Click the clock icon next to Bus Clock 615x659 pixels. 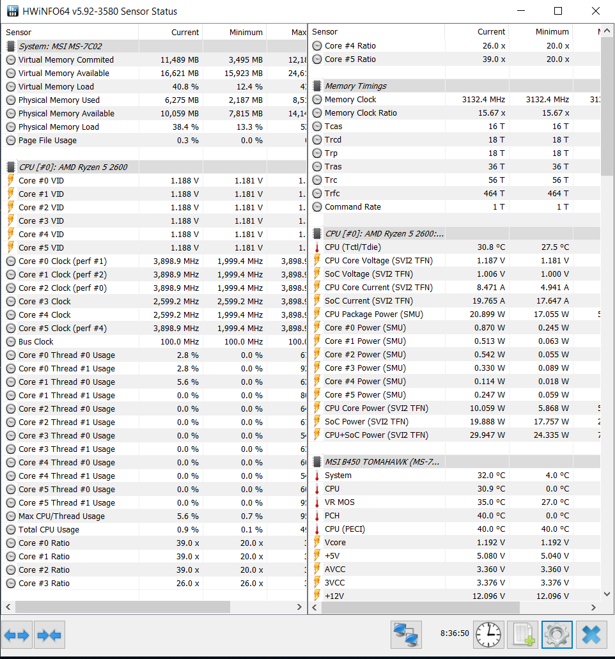coord(11,342)
